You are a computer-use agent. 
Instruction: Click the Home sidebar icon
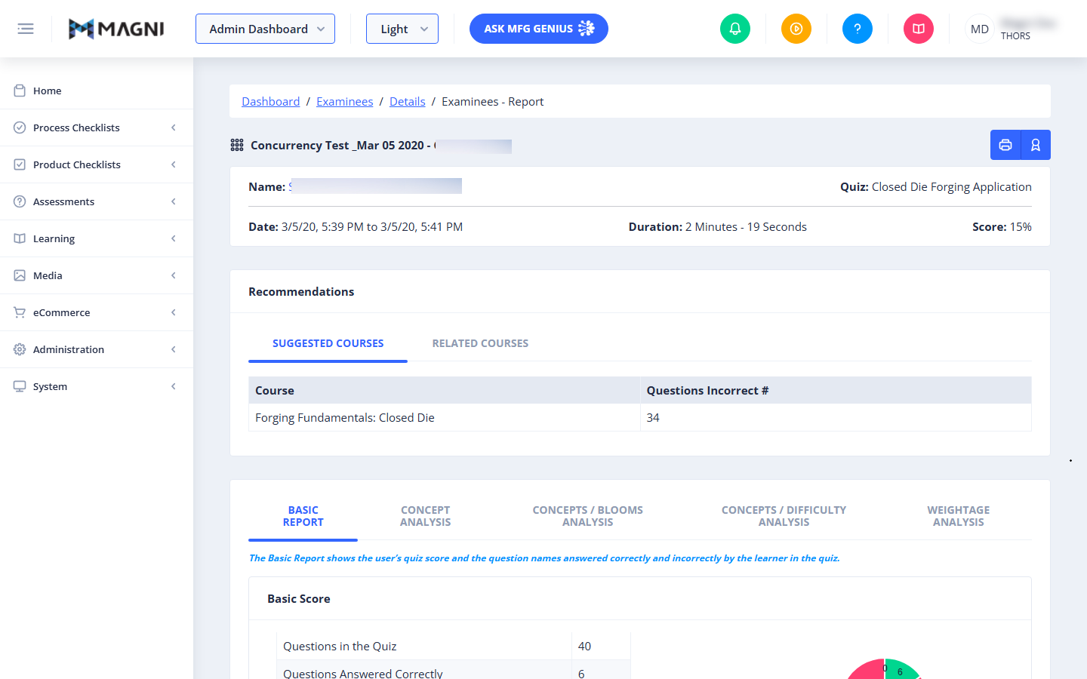tap(20, 91)
